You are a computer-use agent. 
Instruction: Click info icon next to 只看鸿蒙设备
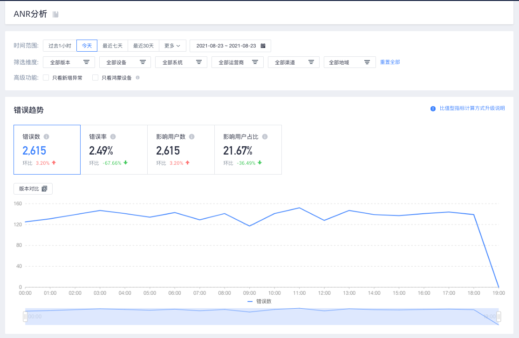pos(138,78)
